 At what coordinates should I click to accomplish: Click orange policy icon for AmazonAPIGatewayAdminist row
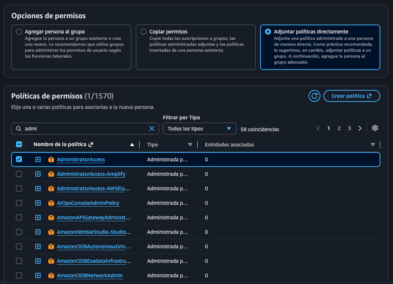(x=51, y=217)
